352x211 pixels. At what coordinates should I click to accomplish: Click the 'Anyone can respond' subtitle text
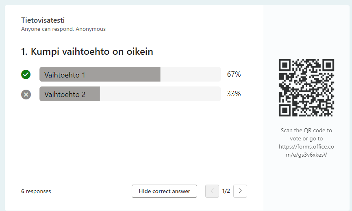tap(47, 29)
